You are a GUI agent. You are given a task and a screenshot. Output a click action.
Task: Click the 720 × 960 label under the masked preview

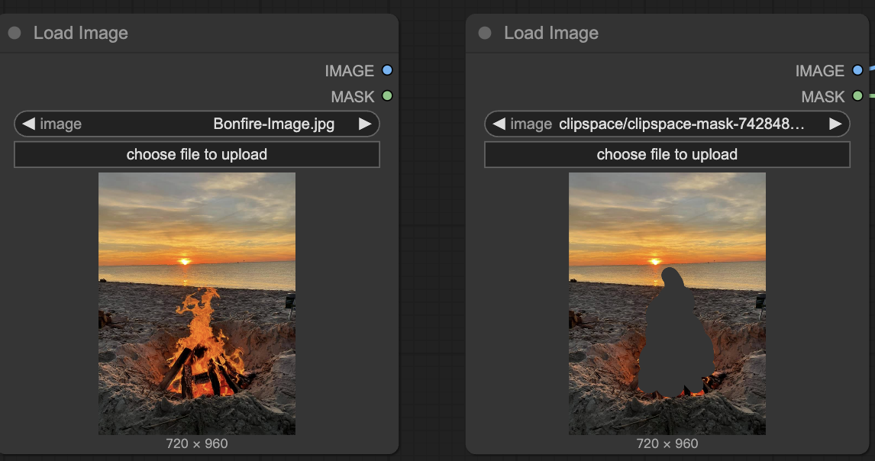pos(667,443)
